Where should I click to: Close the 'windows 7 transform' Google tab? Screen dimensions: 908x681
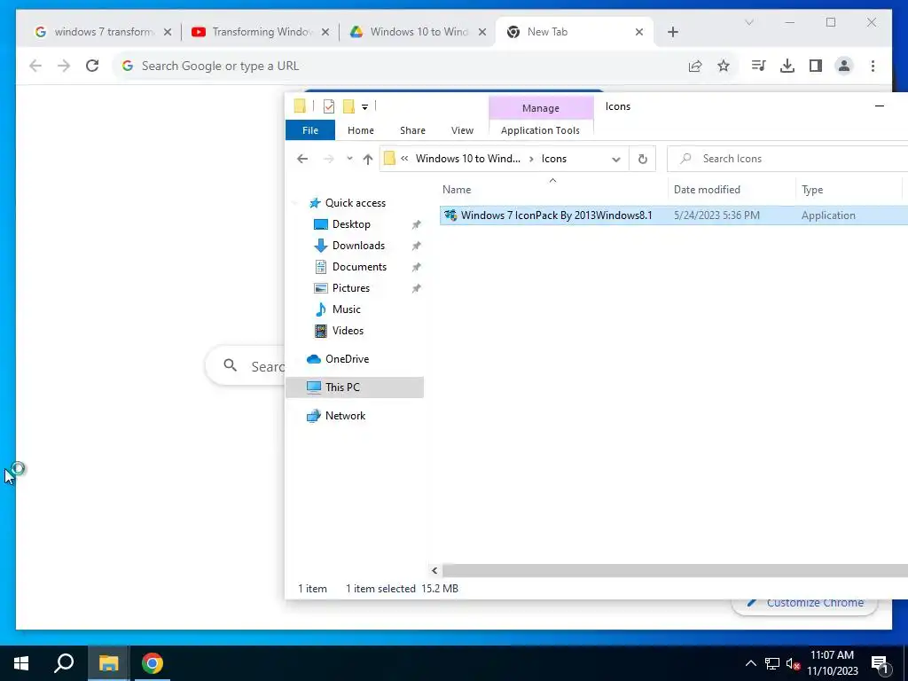[168, 32]
